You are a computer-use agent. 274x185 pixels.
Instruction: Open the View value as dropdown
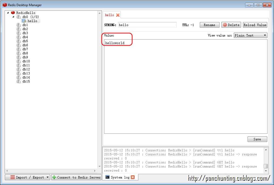click(x=251, y=35)
